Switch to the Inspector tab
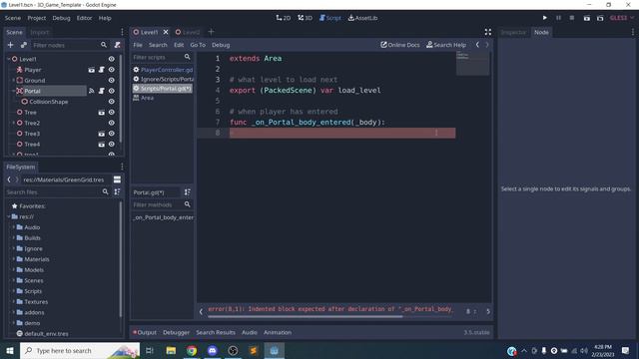 [513, 32]
